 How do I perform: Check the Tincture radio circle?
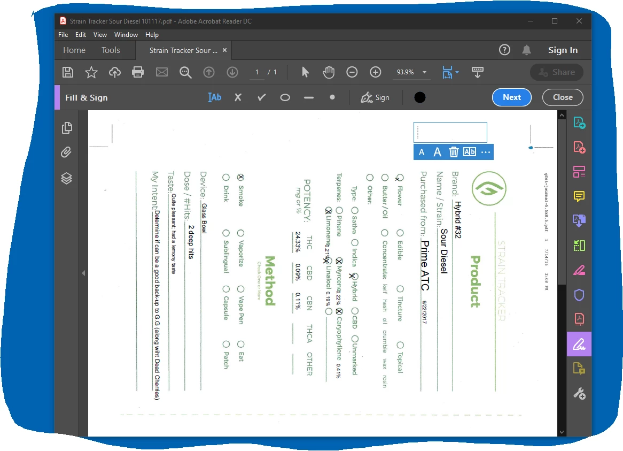pyautogui.click(x=400, y=289)
